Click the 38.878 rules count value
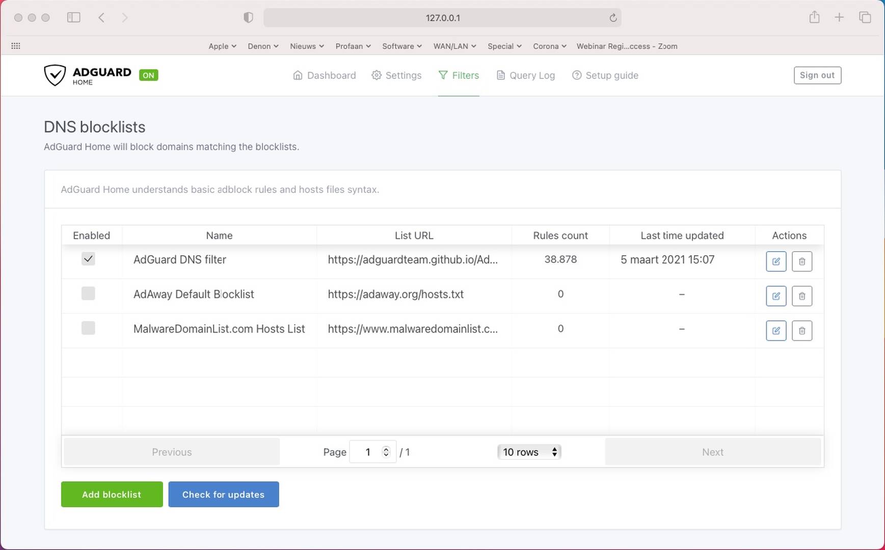The image size is (885, 550). click(560, 259)
